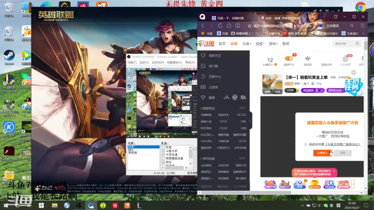Uncheck 文字来源 source in OBS

tap(164, 155)
